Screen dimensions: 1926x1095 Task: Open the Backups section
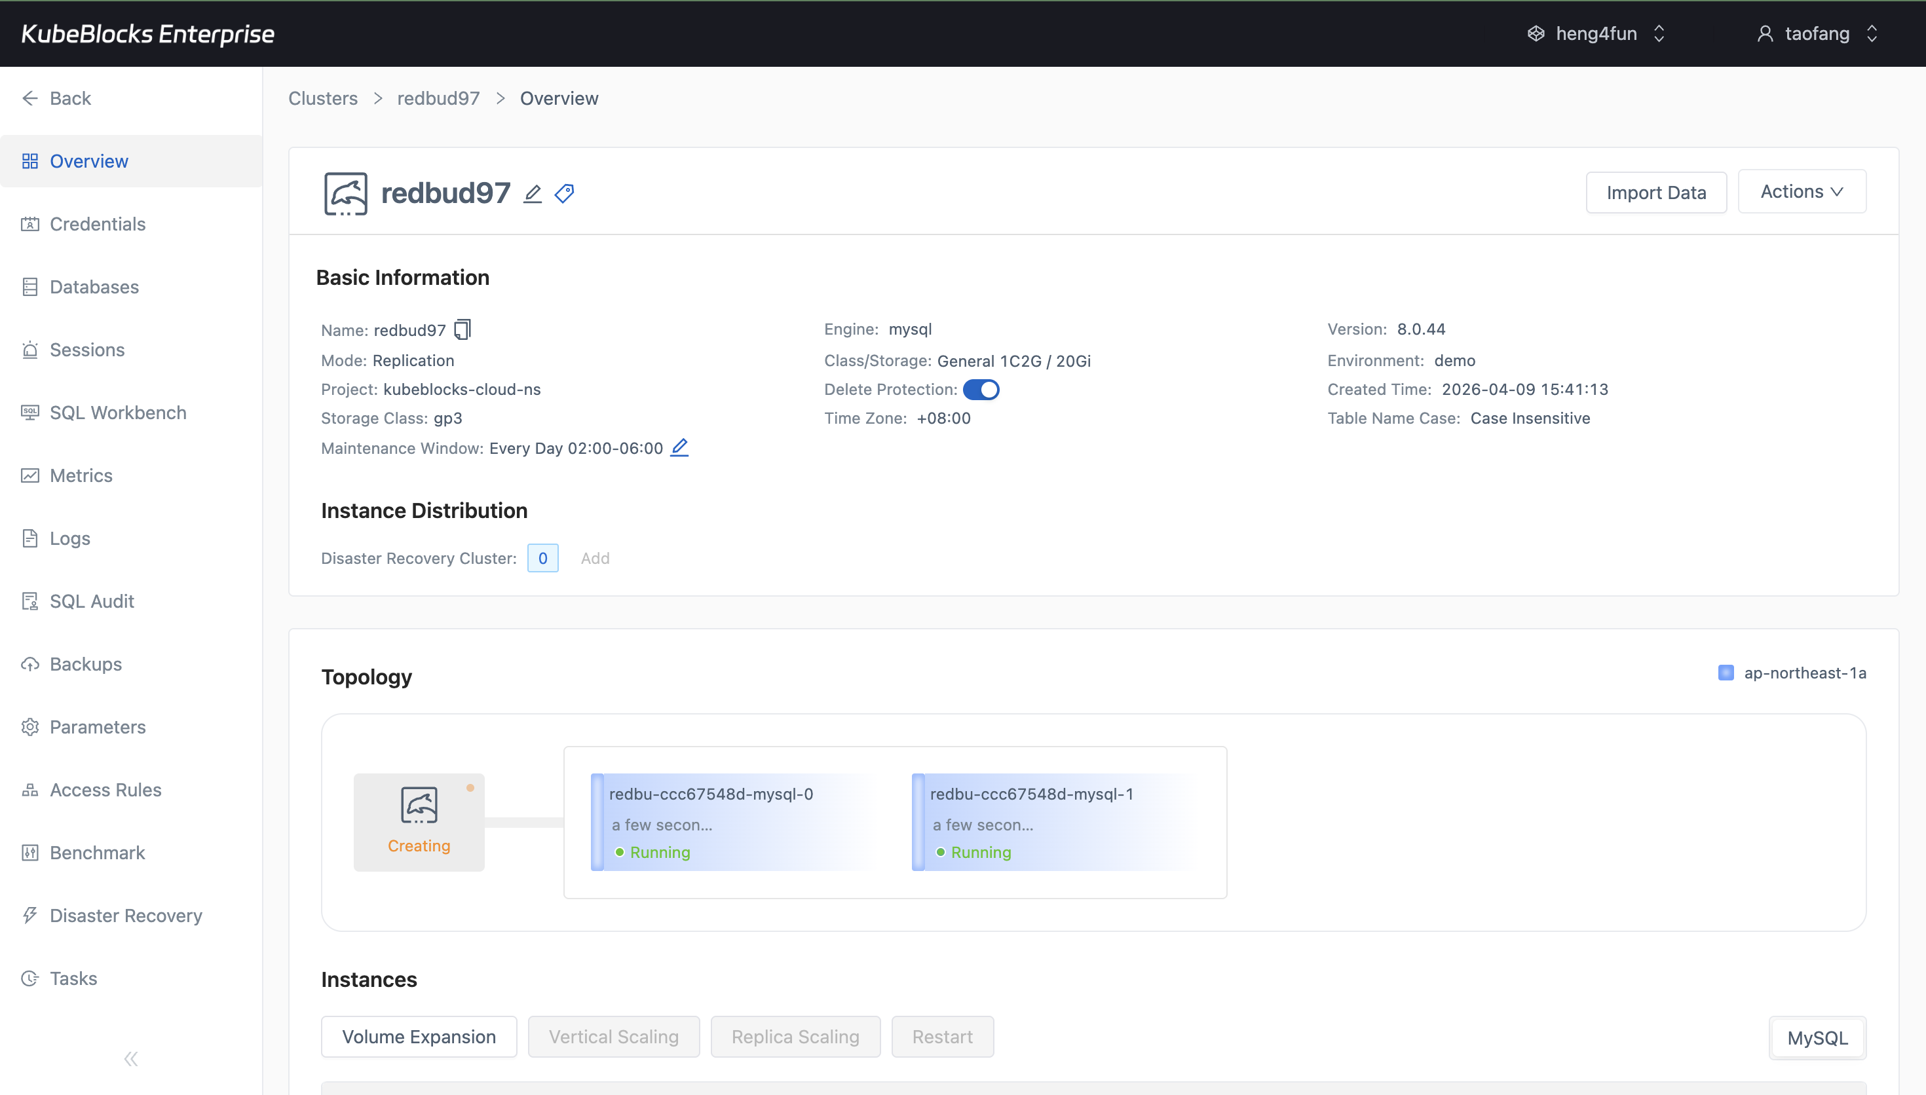(x=85, y=664)
